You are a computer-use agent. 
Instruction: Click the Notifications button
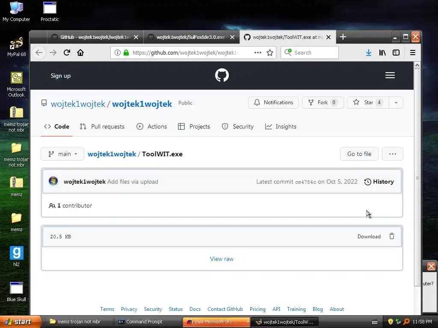[273, 102]
